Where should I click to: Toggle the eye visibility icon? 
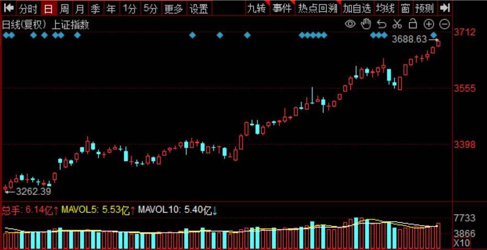[350, 24]
